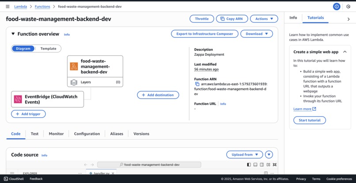356x183 pixels.
Task: Click the external link icon beside Learn more
Action: (x=314, y=109)
